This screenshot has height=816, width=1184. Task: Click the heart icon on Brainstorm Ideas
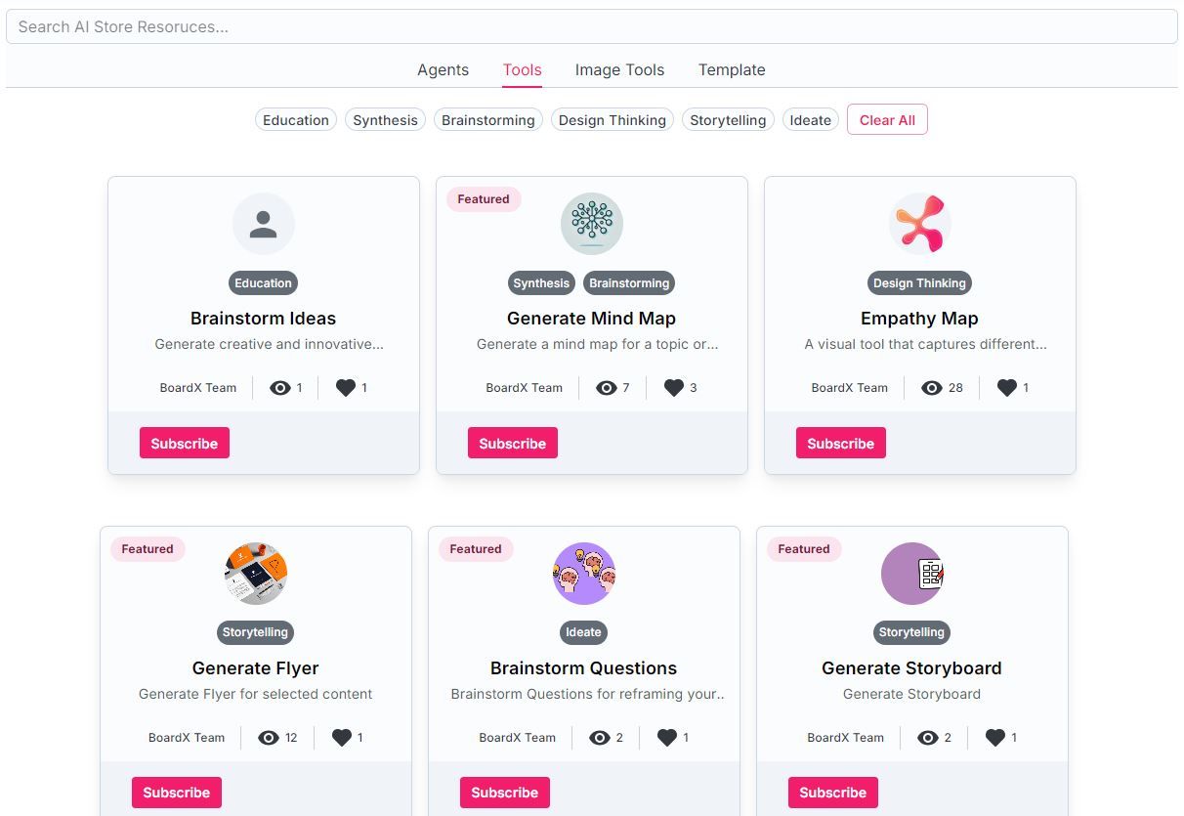tap(346, 388)
